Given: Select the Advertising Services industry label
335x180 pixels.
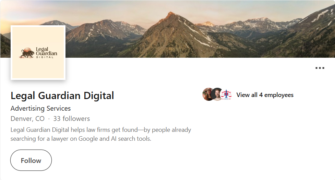Looking at the screenshot, I should pyautogui.click(x=40, y=108).
